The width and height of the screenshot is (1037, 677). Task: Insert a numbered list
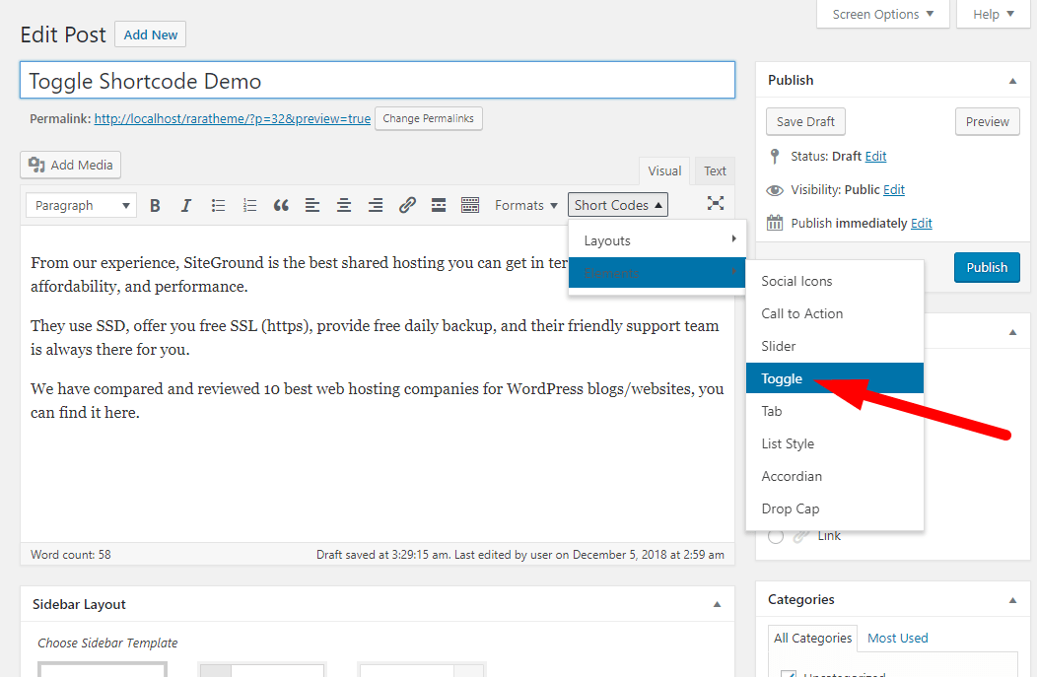click(x=249, y=205)
